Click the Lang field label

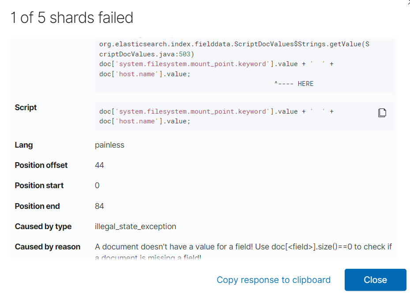[24, 145]
